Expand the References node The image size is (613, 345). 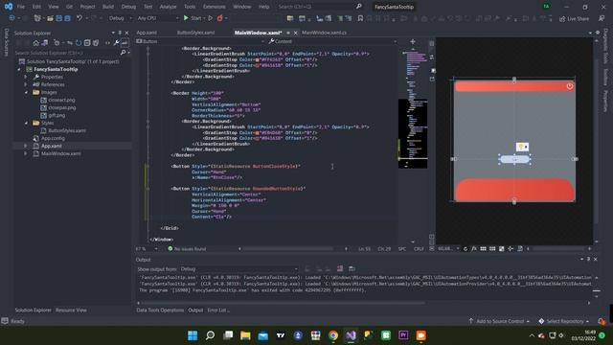(26, 84)
